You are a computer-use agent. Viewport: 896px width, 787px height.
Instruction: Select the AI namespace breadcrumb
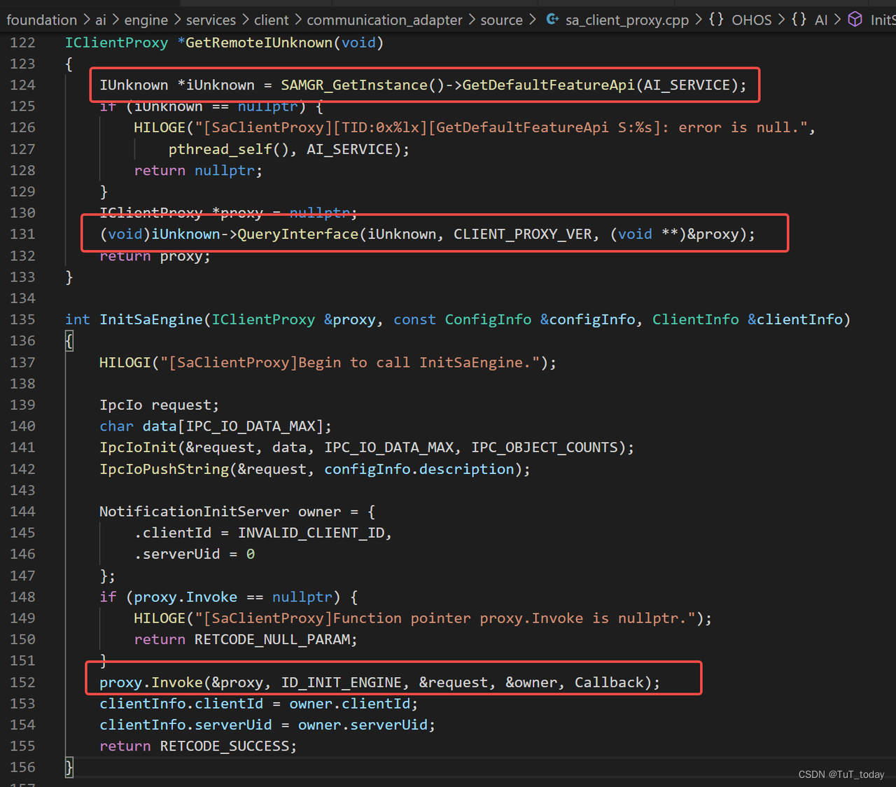point(821,20)
